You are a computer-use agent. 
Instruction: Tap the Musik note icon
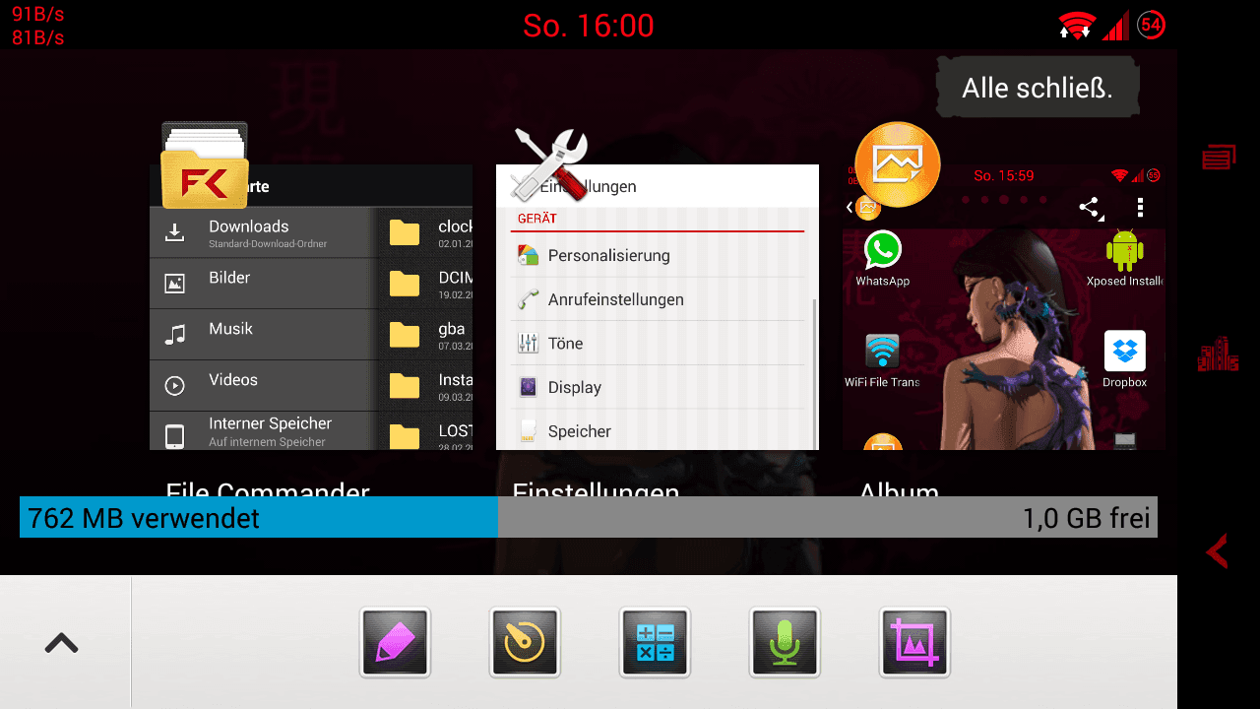174,335
